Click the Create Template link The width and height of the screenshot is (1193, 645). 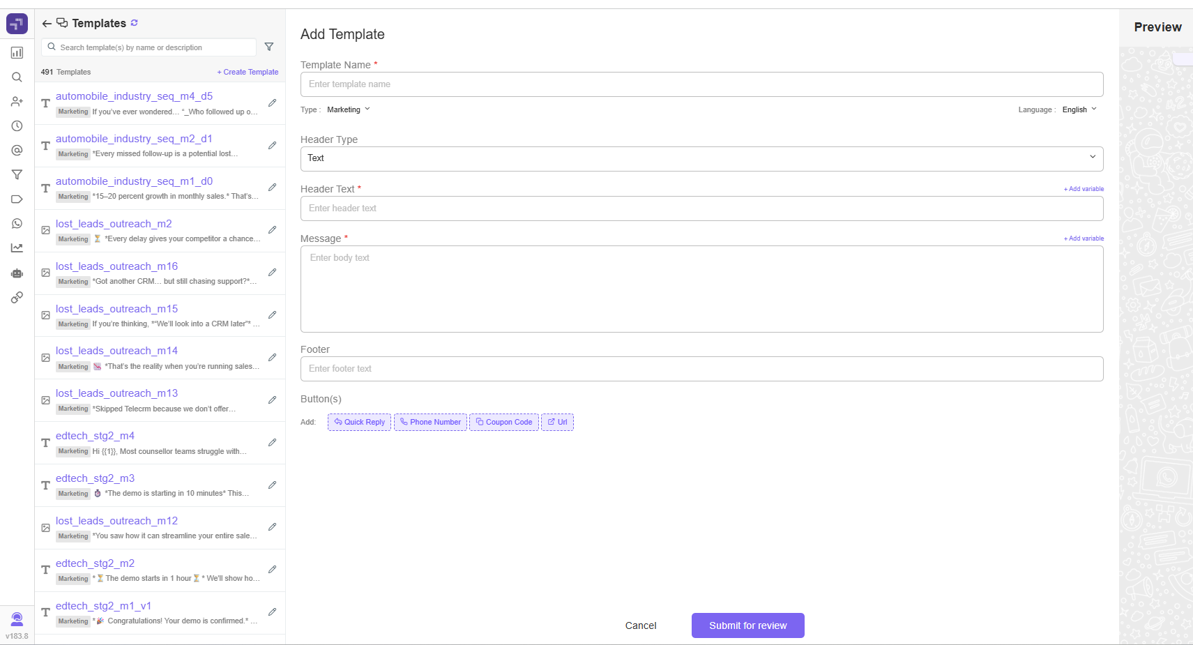click(x=248, y=72)
